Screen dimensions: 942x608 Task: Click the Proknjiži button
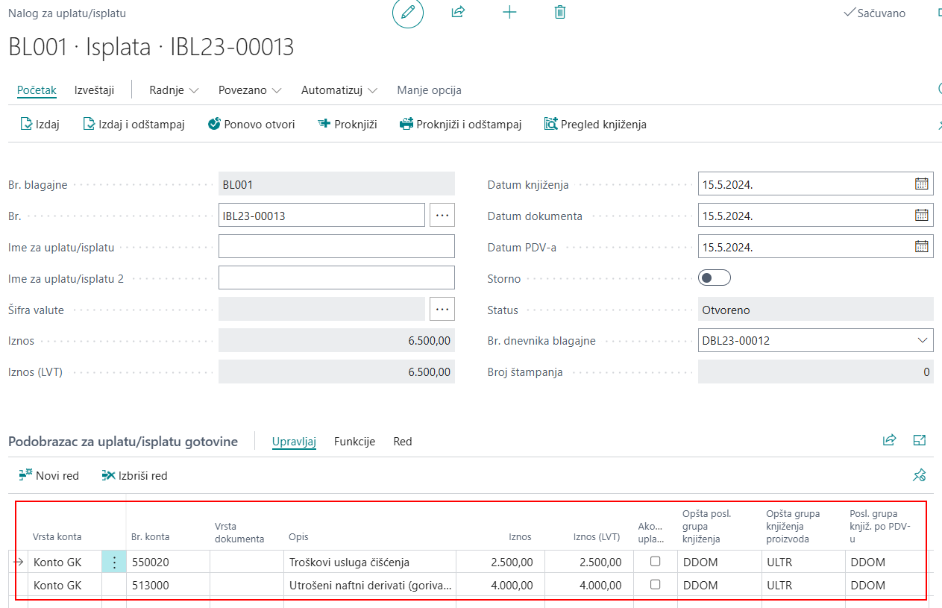point(348,125)
